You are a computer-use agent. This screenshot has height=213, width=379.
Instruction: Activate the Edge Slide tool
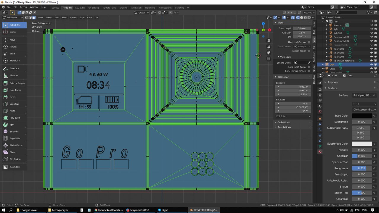coord(14,138)
